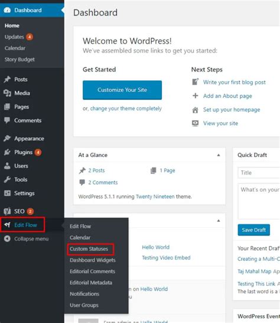The height and width of the screenshot is (323, 280).
Task: Click the monitor icon beside View your site
Action: tap(196, 123)
